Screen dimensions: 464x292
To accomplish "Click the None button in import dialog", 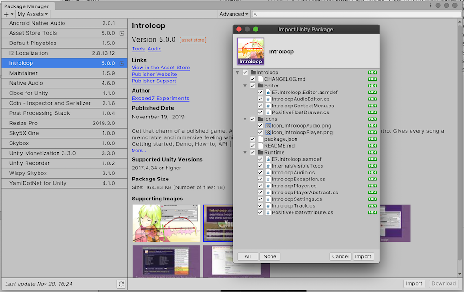I will point(270,256).
